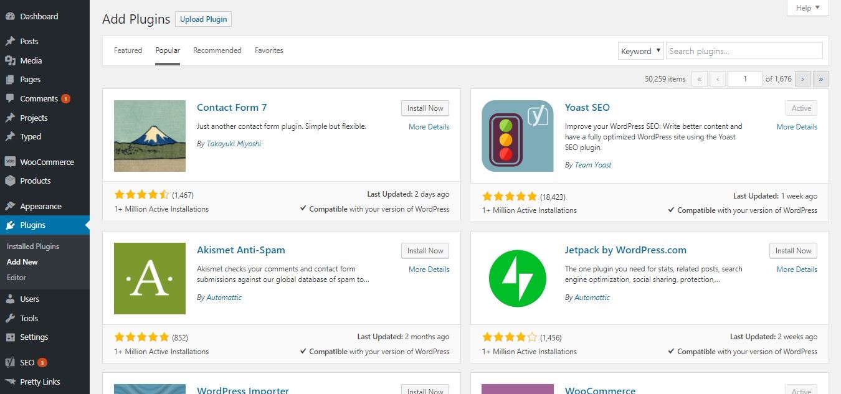
Task: Switch to the Featured tab
Action: pos(128,50)
